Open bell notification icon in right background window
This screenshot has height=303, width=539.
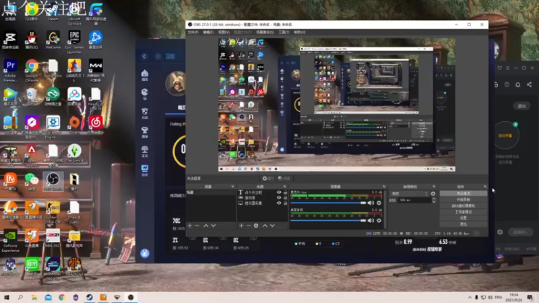point(517,85)
